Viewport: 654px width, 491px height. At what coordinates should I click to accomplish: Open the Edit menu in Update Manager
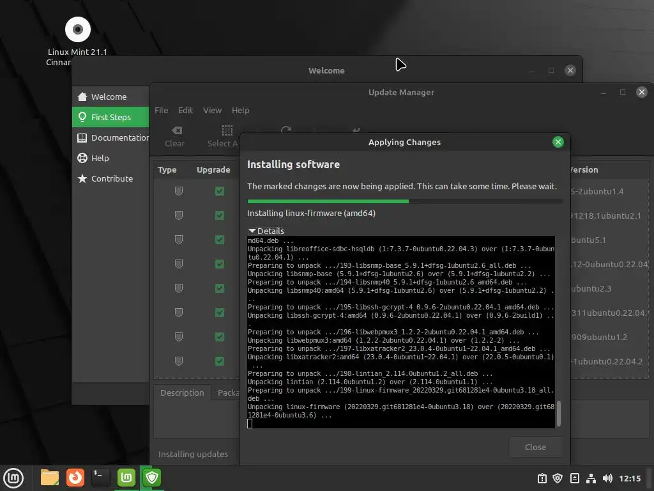[186, 110]
